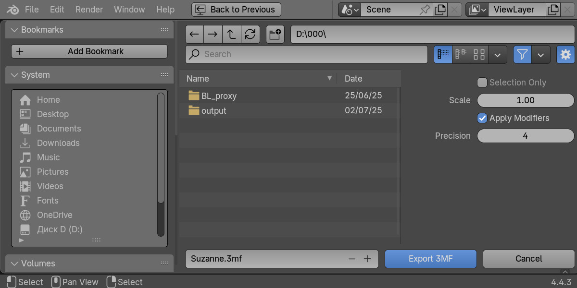577x288 pixels.
Task: Click the Search field
Action: 307,54
